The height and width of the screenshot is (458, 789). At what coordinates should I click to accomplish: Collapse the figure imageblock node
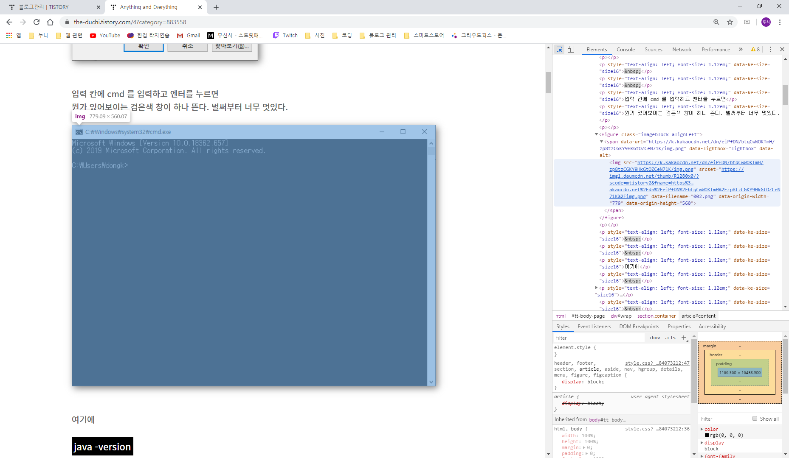coord(596,134)
